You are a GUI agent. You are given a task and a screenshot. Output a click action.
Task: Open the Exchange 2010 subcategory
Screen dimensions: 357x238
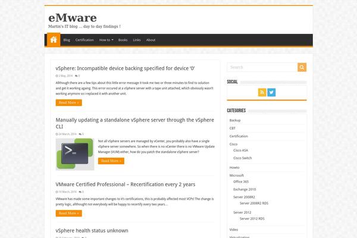(x=245, y=189)
